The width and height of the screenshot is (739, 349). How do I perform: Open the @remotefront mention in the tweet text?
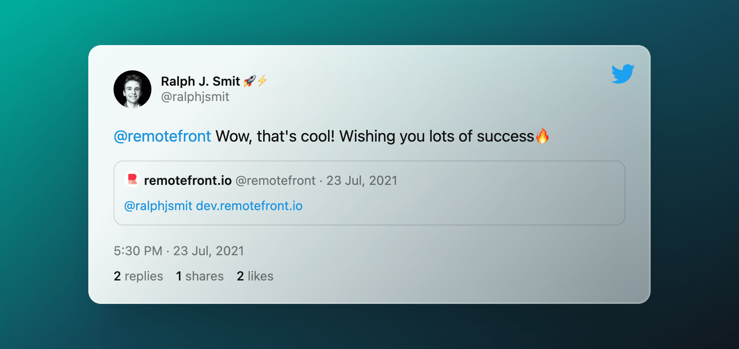162,136
